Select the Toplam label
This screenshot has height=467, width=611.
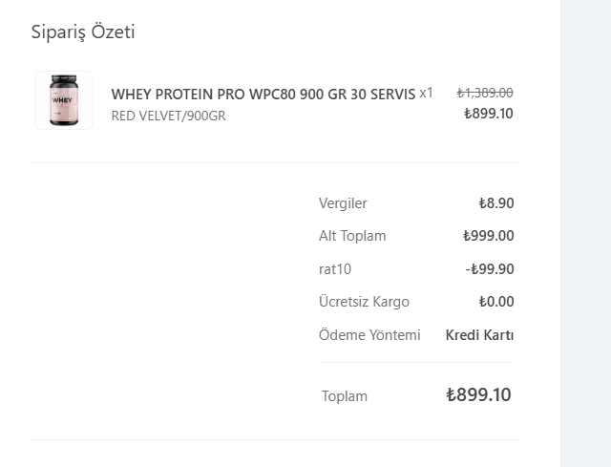click(344, 396)
